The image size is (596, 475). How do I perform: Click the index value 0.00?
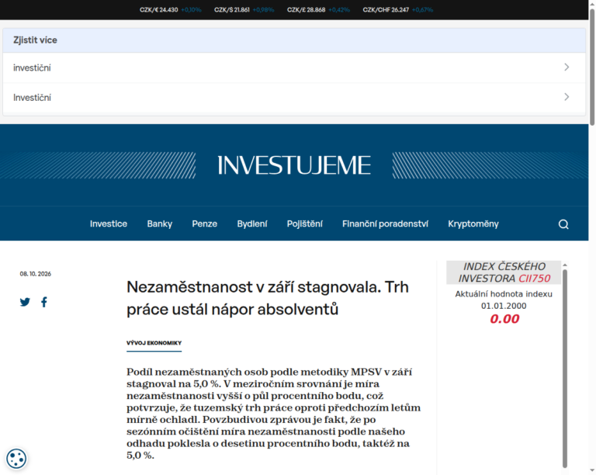tap(504, 319)
